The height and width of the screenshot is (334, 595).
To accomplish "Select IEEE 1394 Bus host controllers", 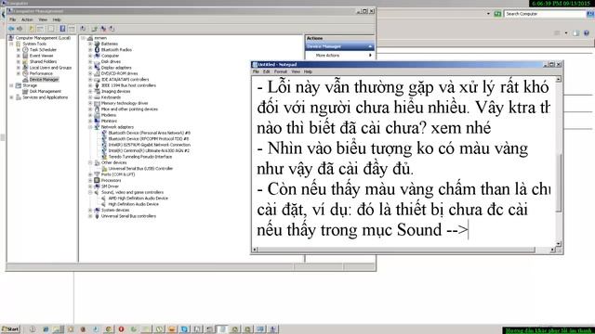I will tap(128, 85).
